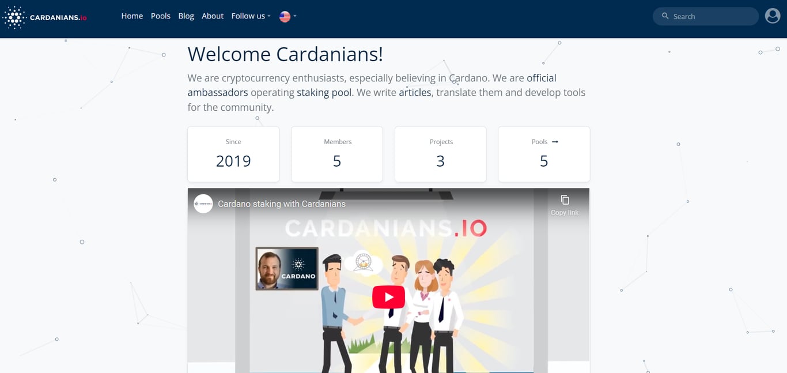Click the American flag language icon

click(284, 16)
